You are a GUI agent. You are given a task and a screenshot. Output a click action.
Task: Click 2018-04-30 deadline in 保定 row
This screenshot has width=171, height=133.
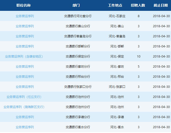point(161,57)
